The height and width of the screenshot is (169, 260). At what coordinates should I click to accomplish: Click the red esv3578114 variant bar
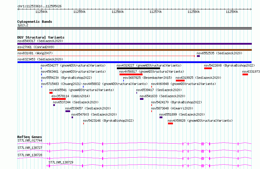pos(59,99)
